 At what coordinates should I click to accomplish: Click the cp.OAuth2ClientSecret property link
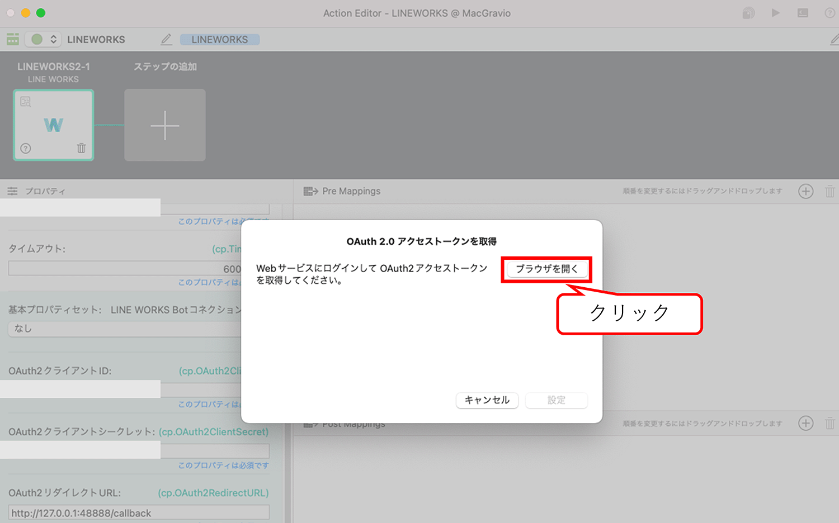[214, 432]
